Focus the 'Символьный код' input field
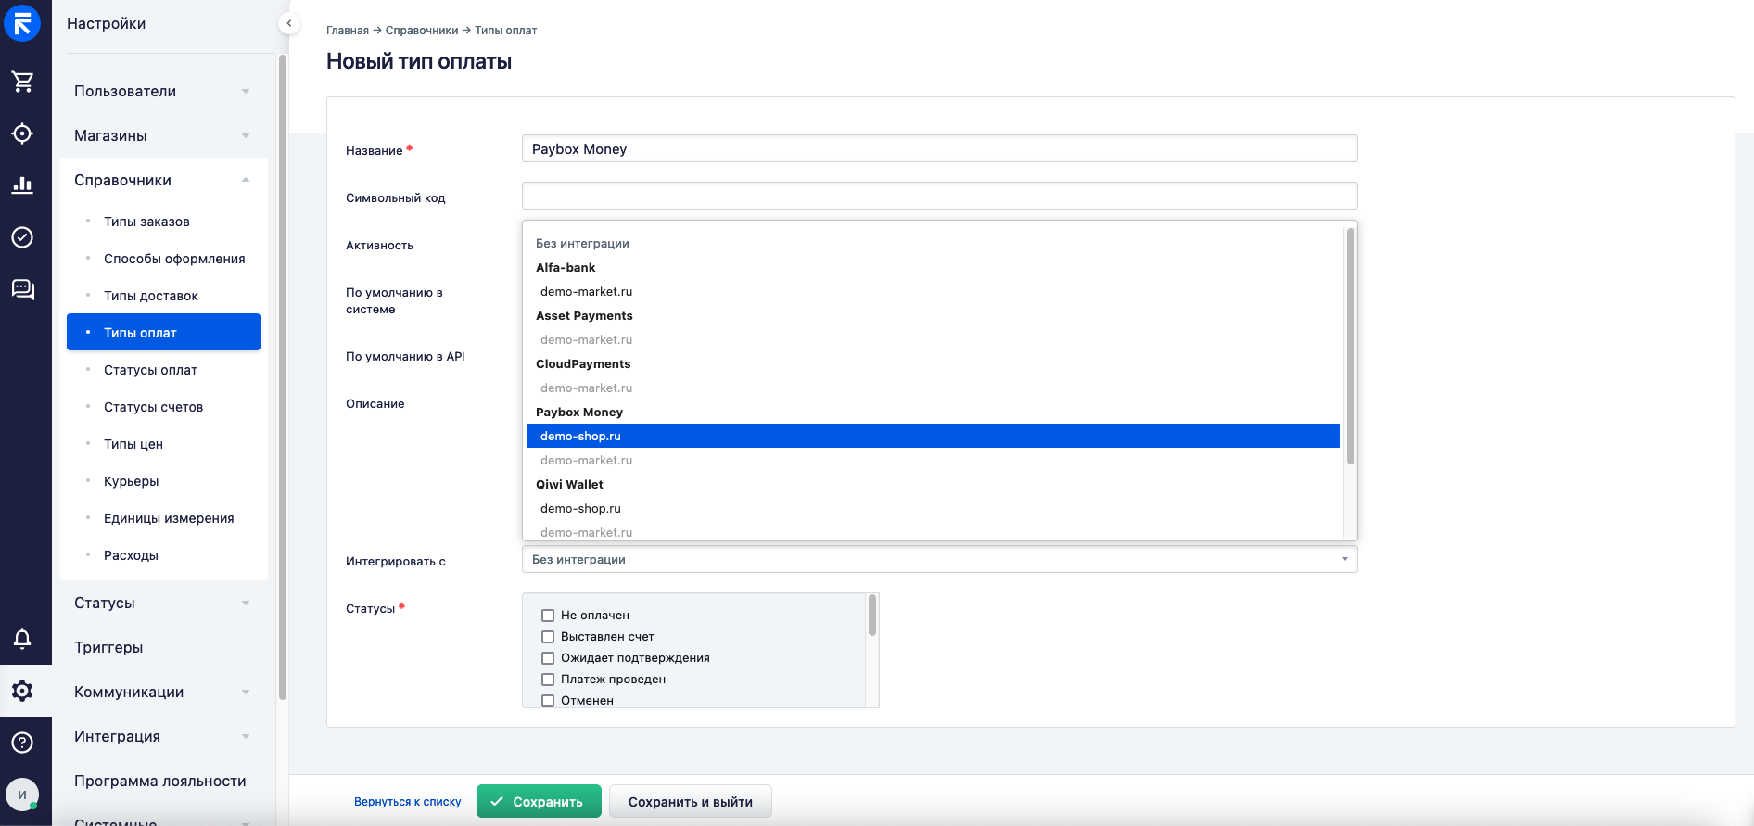 coord(939,196)
